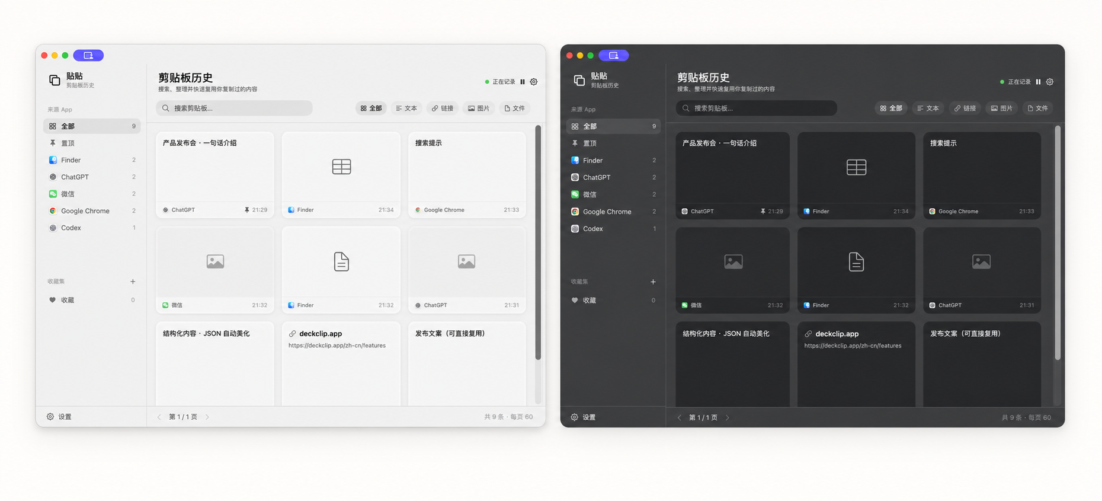The height and width of the screenshot is (501, 1102).
Task: Filter by Google Chrome in light window sidebar
Action: pyautogui.click(x=92, y=210)
